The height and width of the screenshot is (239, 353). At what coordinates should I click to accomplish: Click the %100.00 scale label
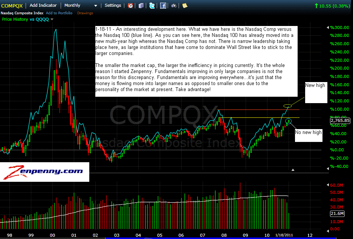tap(339, 109)
